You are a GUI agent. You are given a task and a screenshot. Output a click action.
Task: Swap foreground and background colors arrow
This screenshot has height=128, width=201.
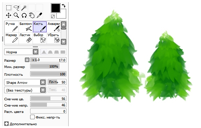click(64, 6)
